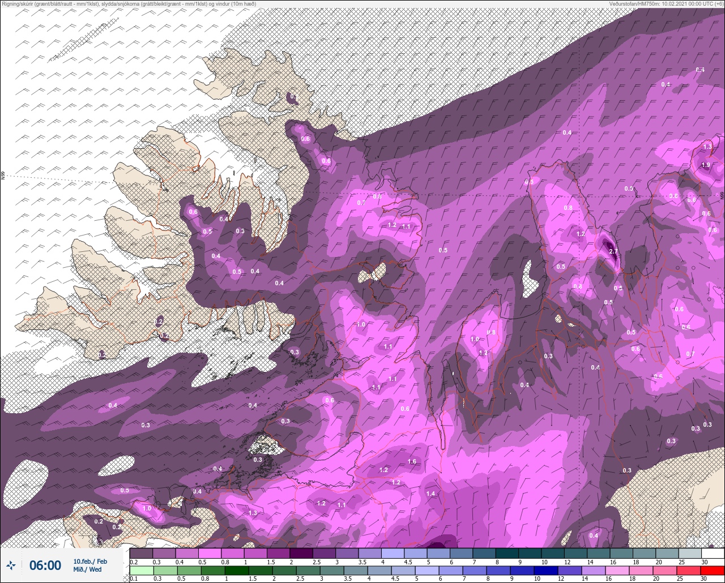Click the map title text starting 'Rigning/skúrir'
Screen dimensions: 725x583
point(129,4)
